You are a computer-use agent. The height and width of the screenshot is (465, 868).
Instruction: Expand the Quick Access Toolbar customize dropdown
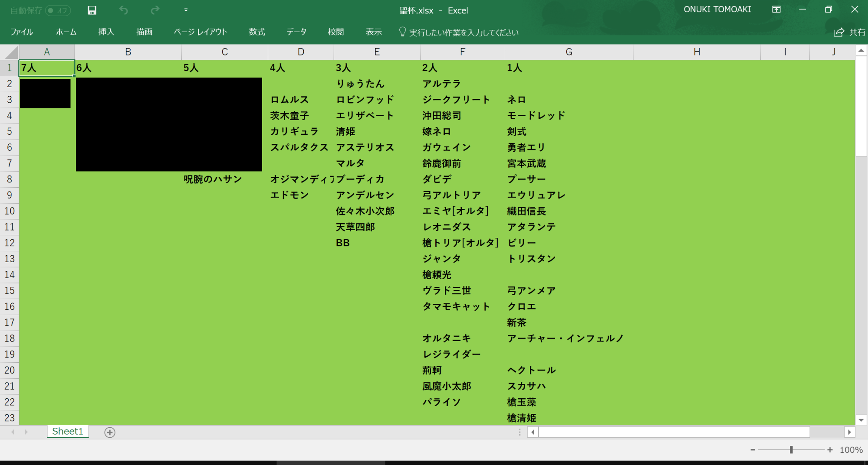click(x=186, y=10)
